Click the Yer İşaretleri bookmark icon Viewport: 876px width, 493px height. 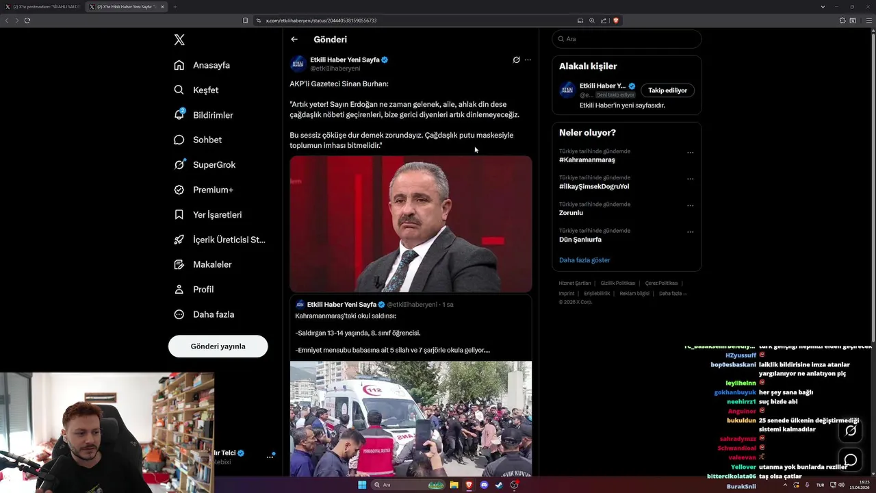(x=179, y=214)
